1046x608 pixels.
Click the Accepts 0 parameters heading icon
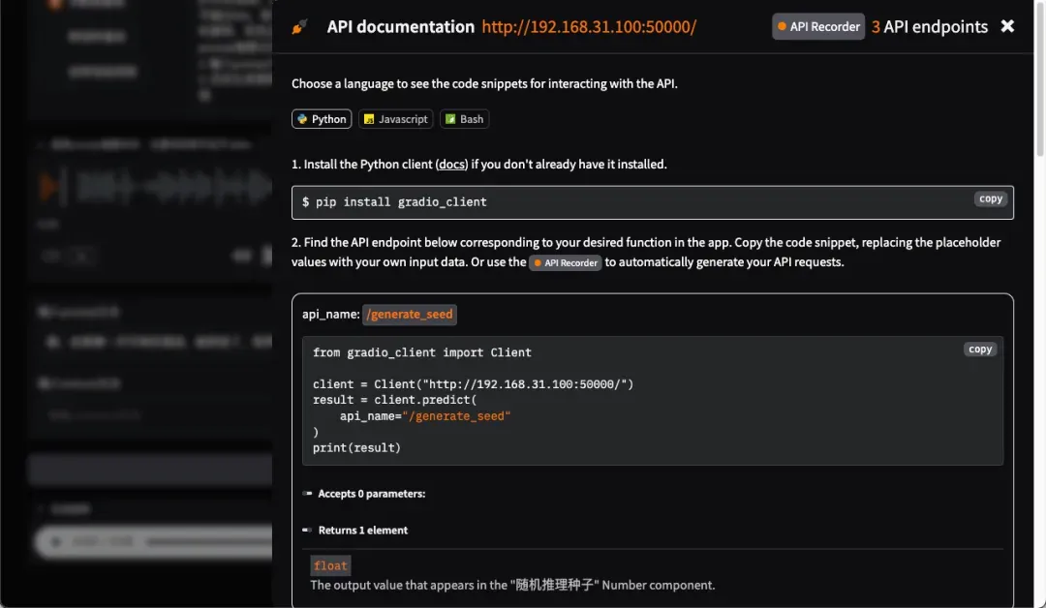tap(308, 494)
